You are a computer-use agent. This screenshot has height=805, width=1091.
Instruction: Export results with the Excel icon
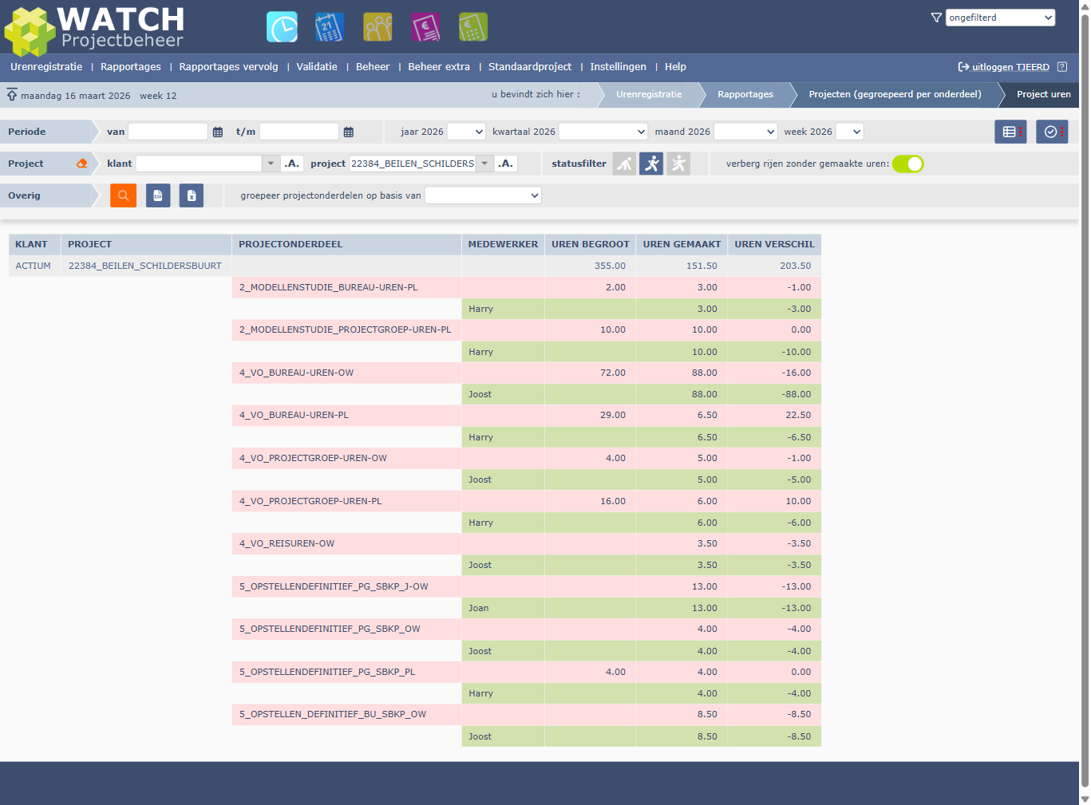click(192, 195)
